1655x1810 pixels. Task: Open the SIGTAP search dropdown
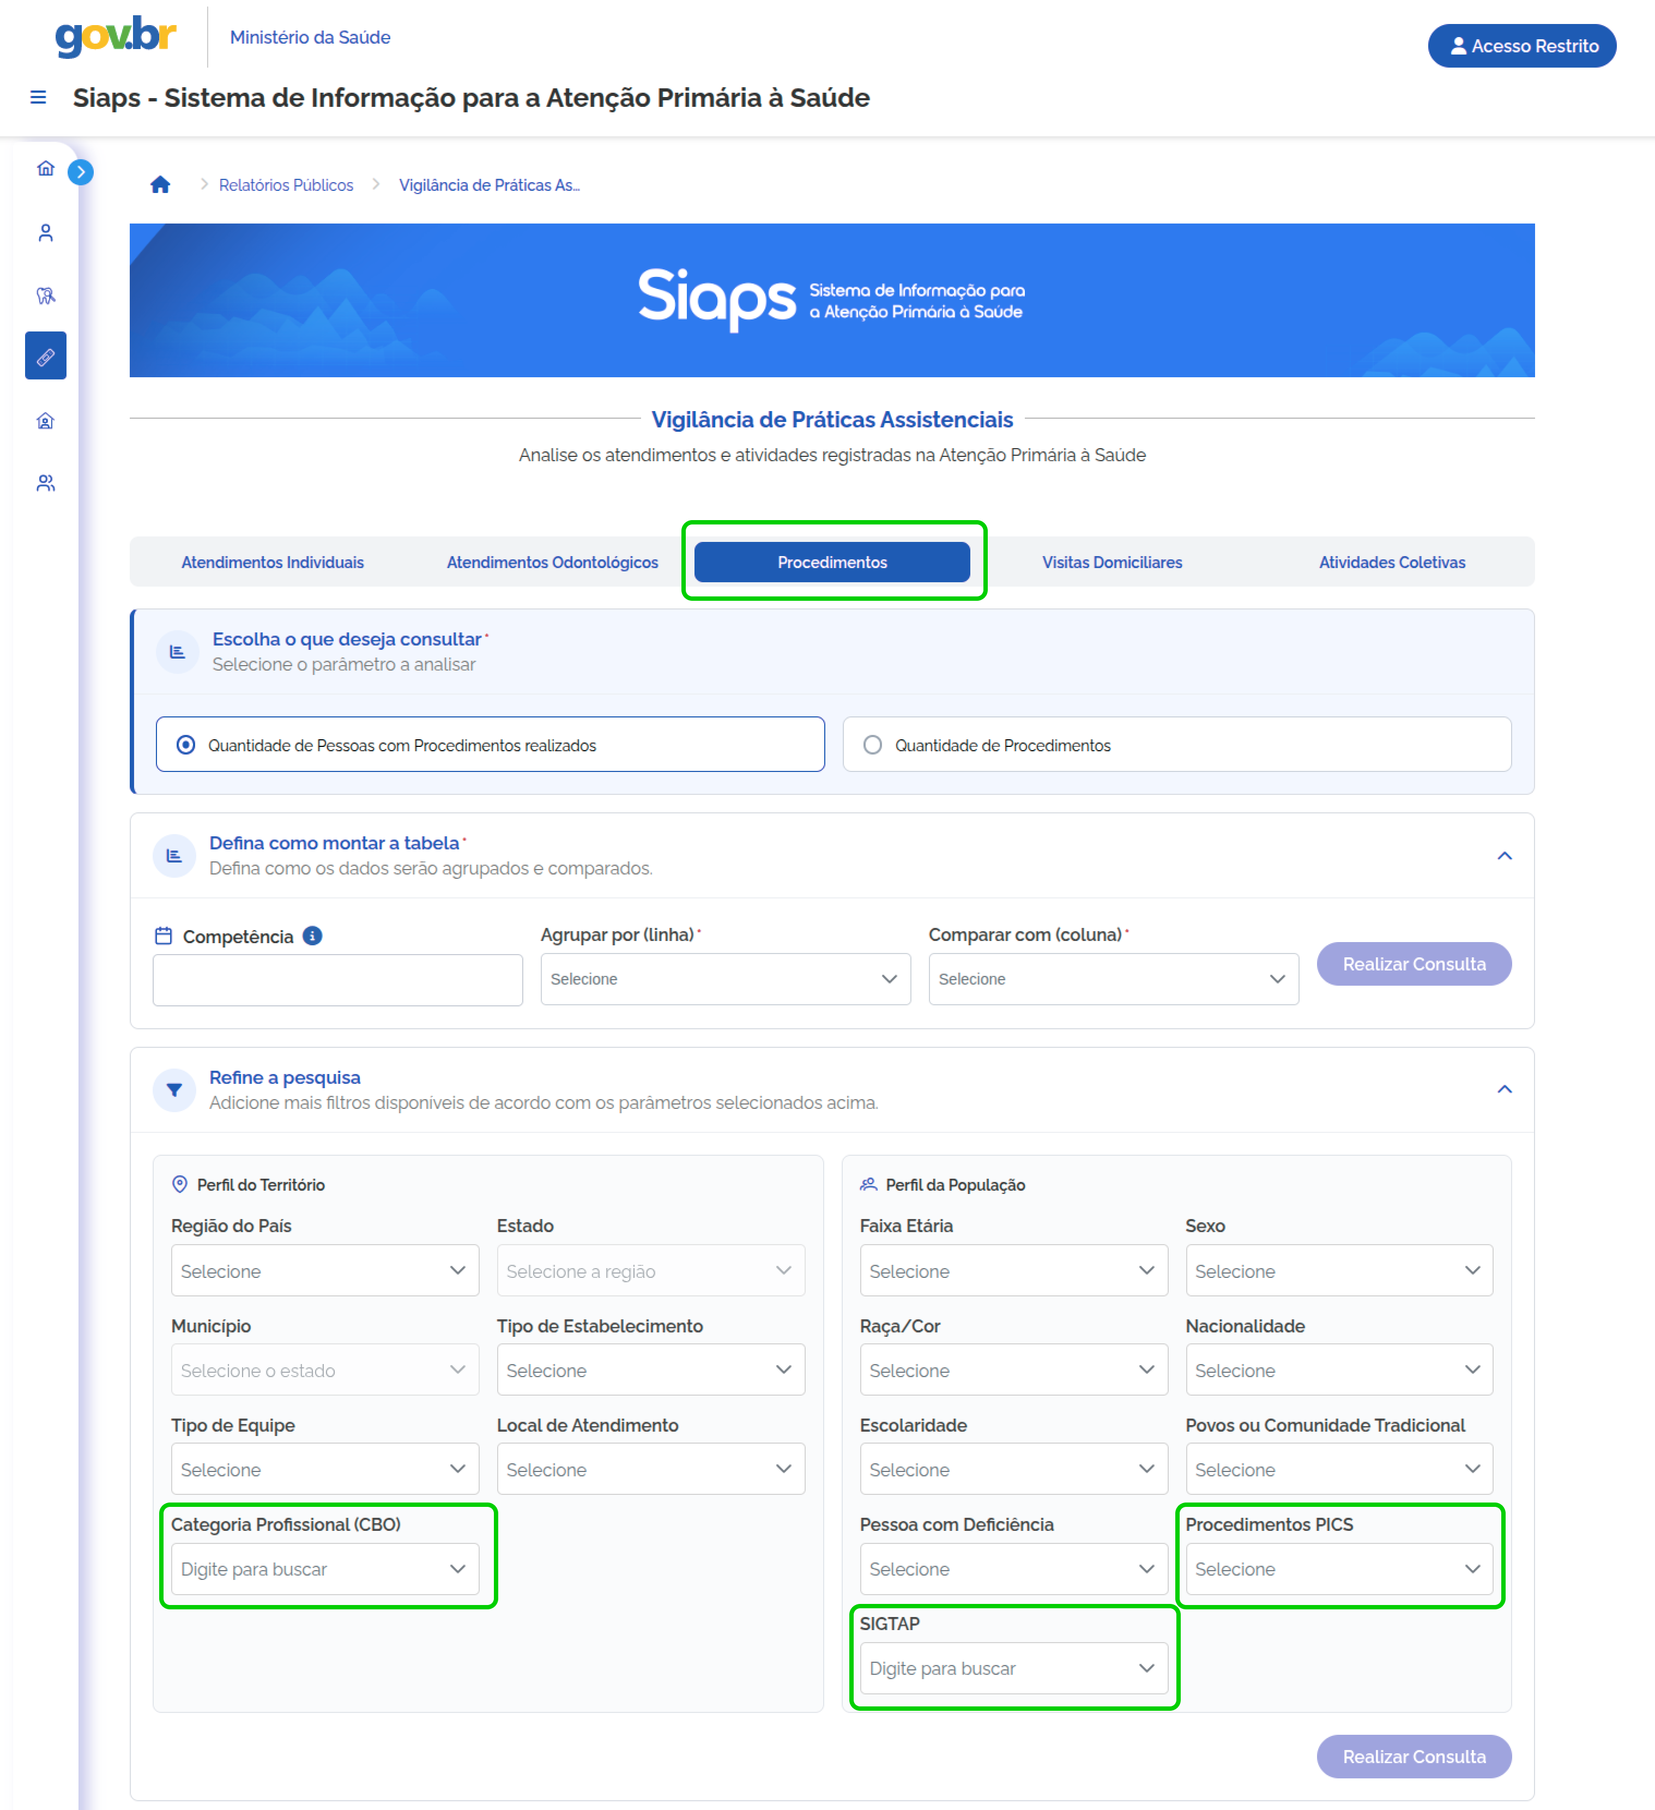[x=1013, y=1668]
